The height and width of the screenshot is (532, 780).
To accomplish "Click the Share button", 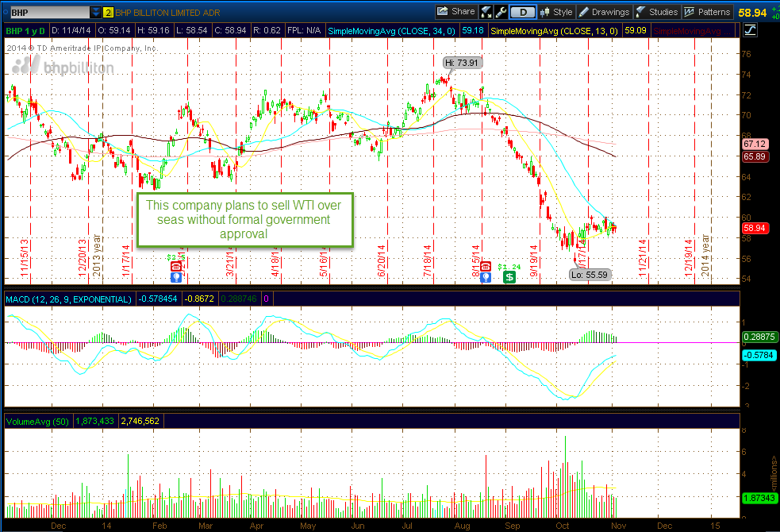I will [456, 12].
